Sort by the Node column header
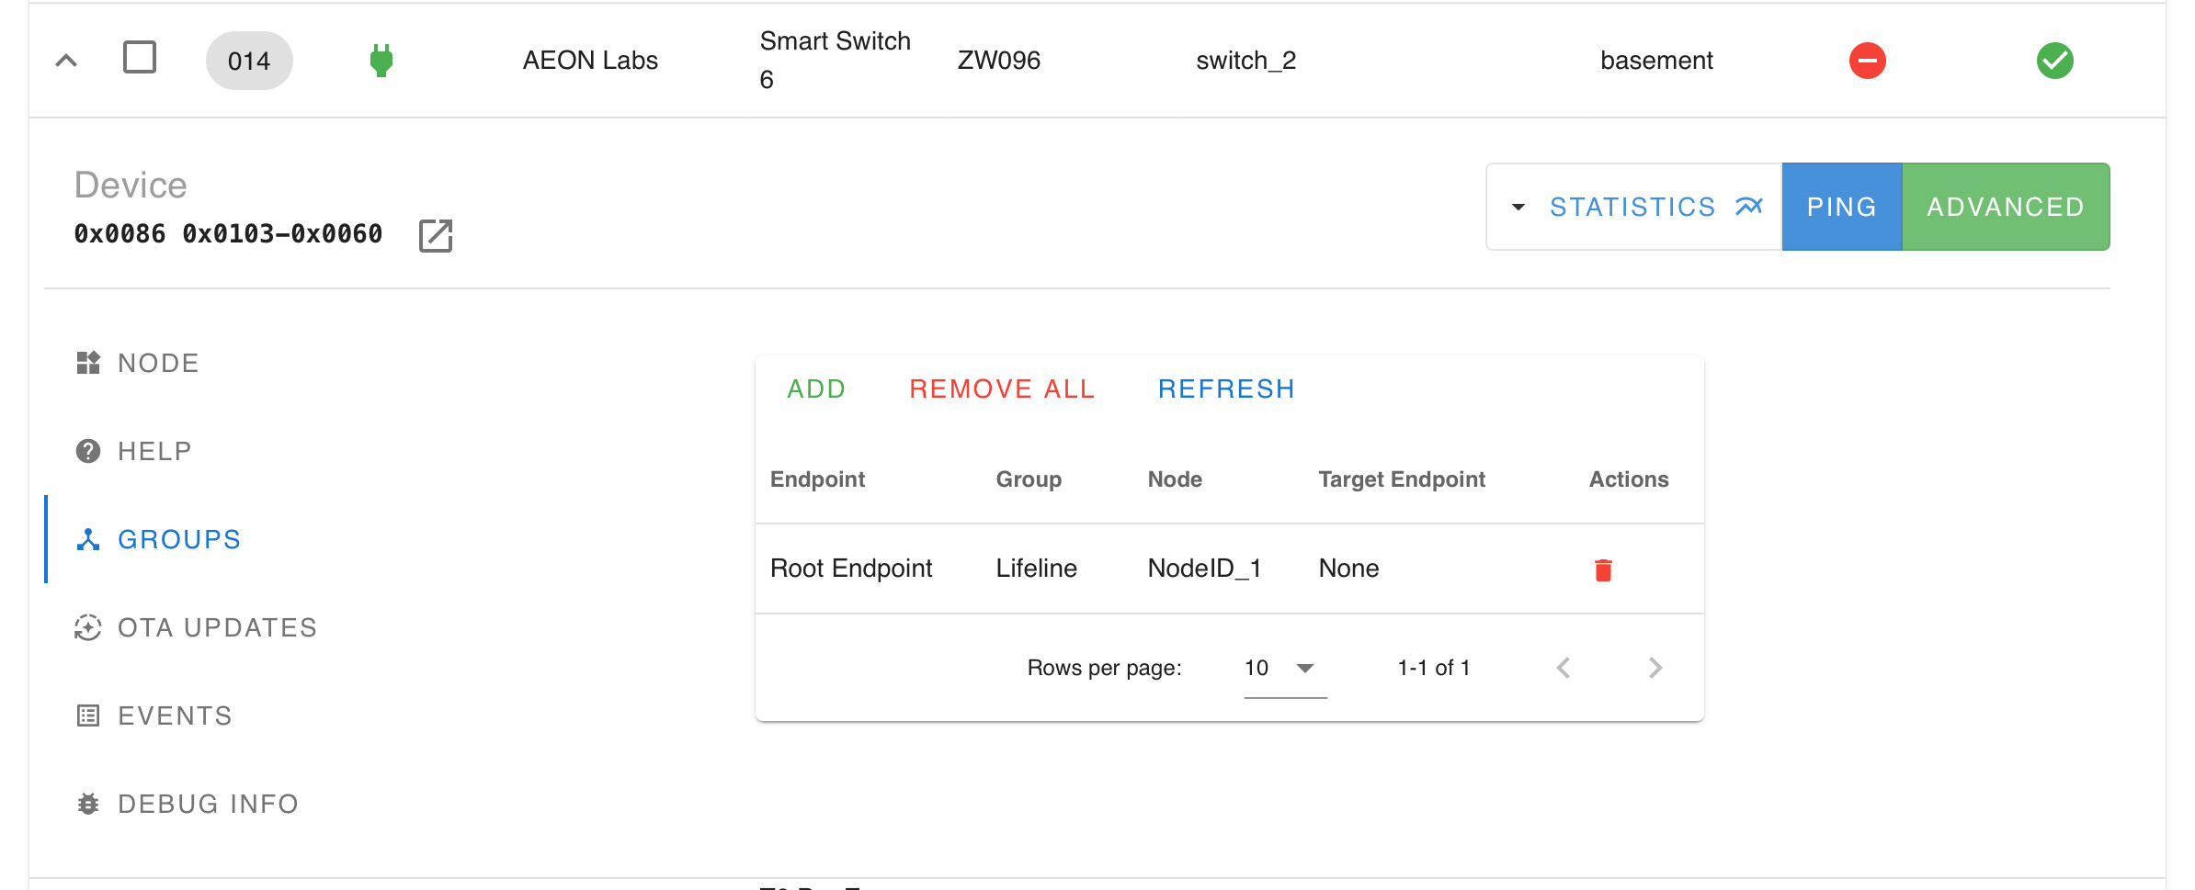The image size is (2195, 890). point(1175,479)
